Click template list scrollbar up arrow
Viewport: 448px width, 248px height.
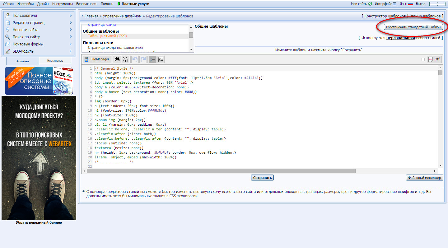191,26
